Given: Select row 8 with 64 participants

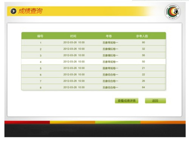Looking at the screenshot, I should [93, 88].
